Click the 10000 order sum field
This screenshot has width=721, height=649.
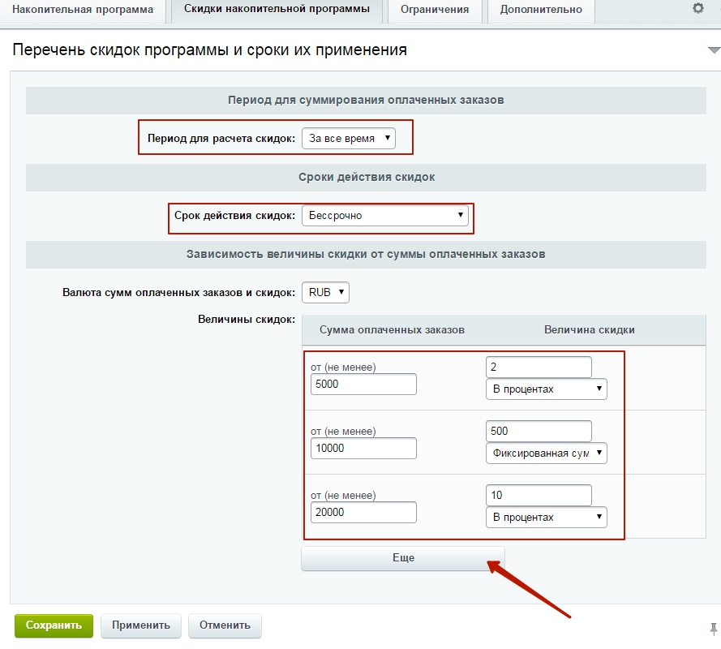363,449
